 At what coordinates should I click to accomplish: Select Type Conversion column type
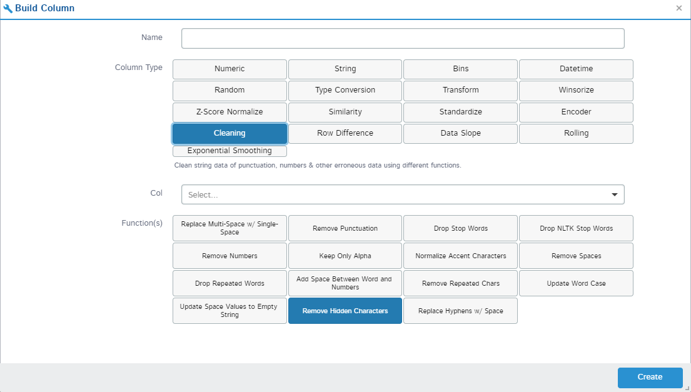pos(345,90)
